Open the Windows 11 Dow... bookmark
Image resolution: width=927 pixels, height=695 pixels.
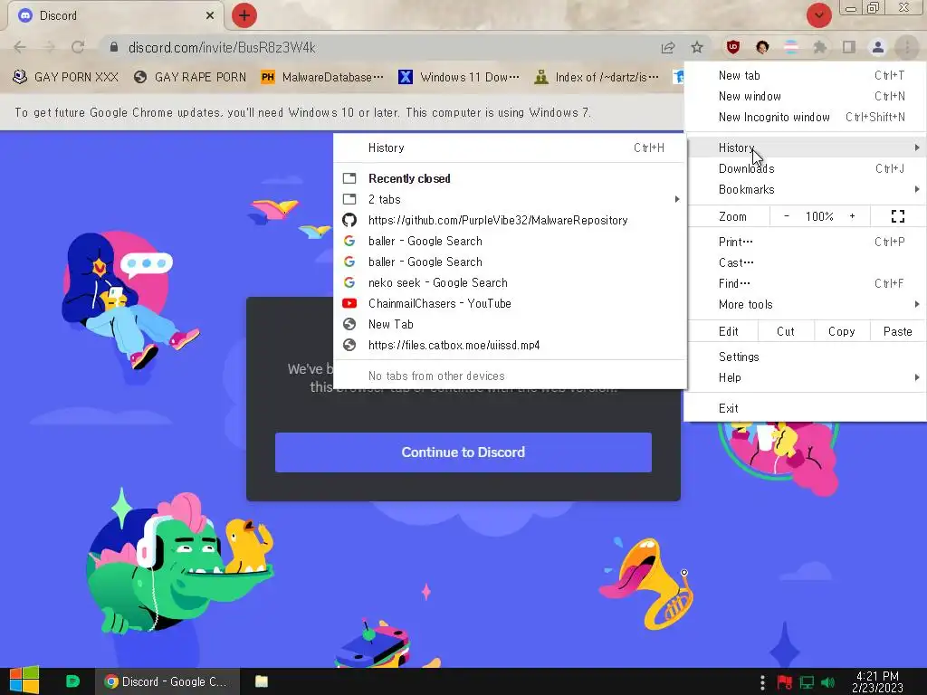(459, 77)
